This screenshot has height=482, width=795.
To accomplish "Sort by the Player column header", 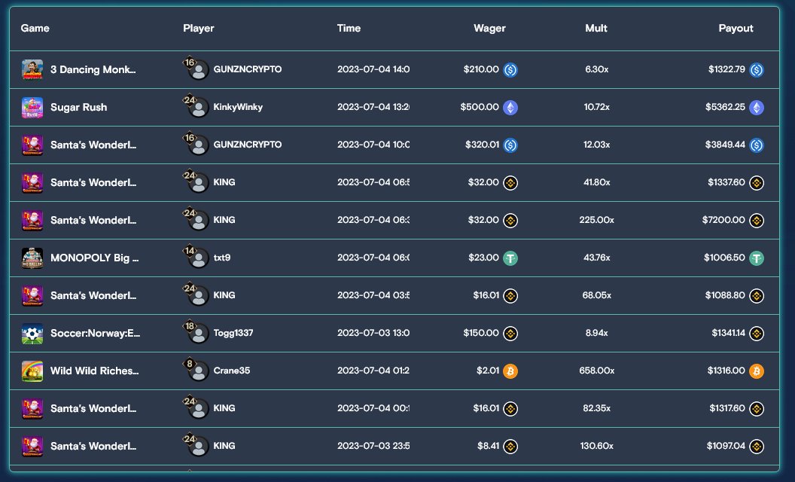I will point(198,29).
